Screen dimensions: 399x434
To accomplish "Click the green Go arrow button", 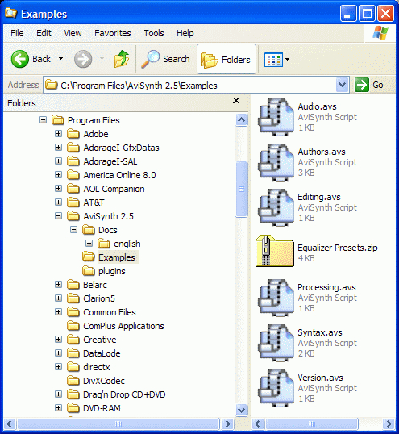I will [362, 85].
